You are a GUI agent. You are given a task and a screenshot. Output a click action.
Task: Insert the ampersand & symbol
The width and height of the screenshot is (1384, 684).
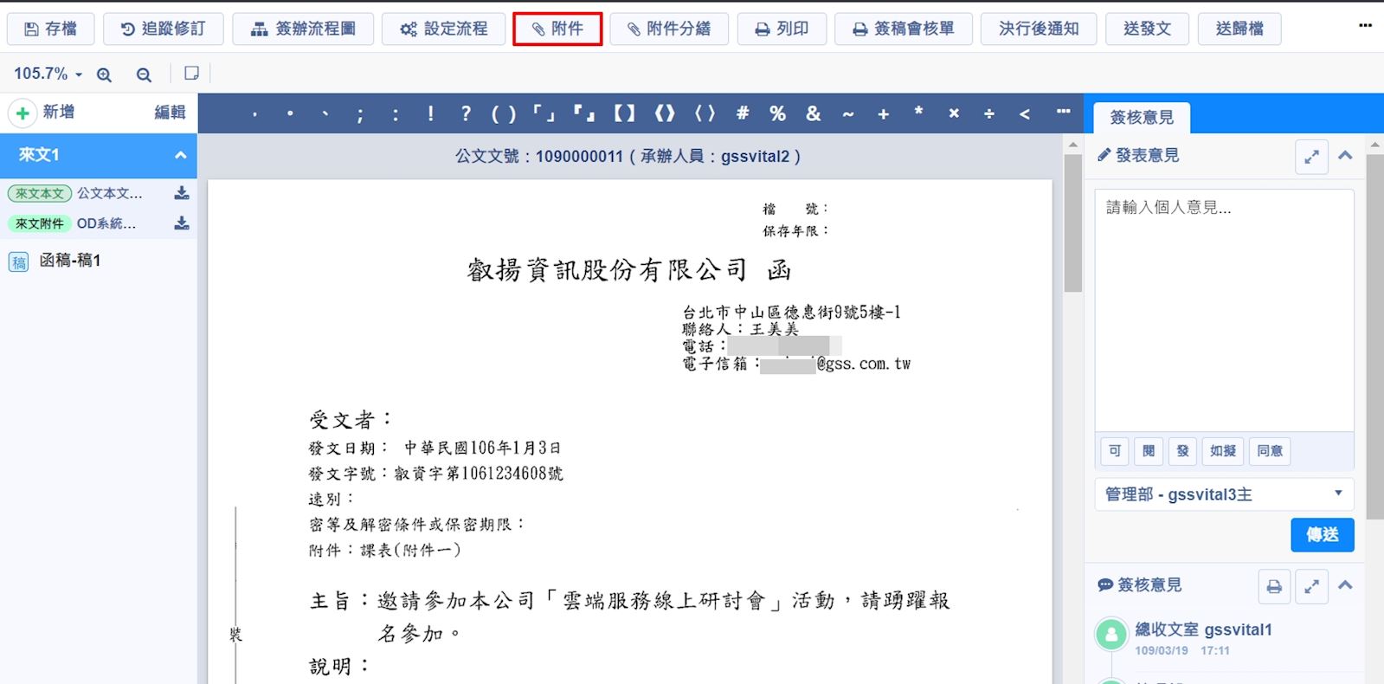[814, 113]
